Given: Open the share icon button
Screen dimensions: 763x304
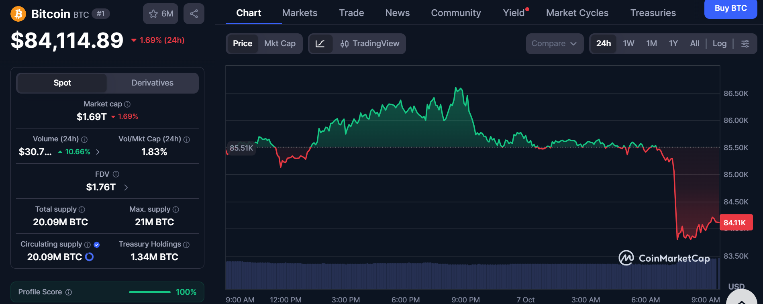Looking at the screenshot, I should click(x=194, y=14).
